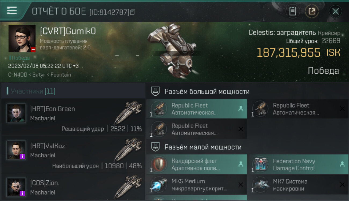Select the first Republic Fleet autocannon module
Screen dimensions: 349x201
(x=197, y=109)
